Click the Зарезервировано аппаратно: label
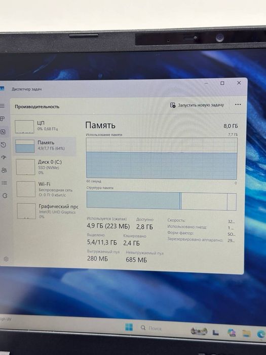266x355 pixels. coord(195,239)
